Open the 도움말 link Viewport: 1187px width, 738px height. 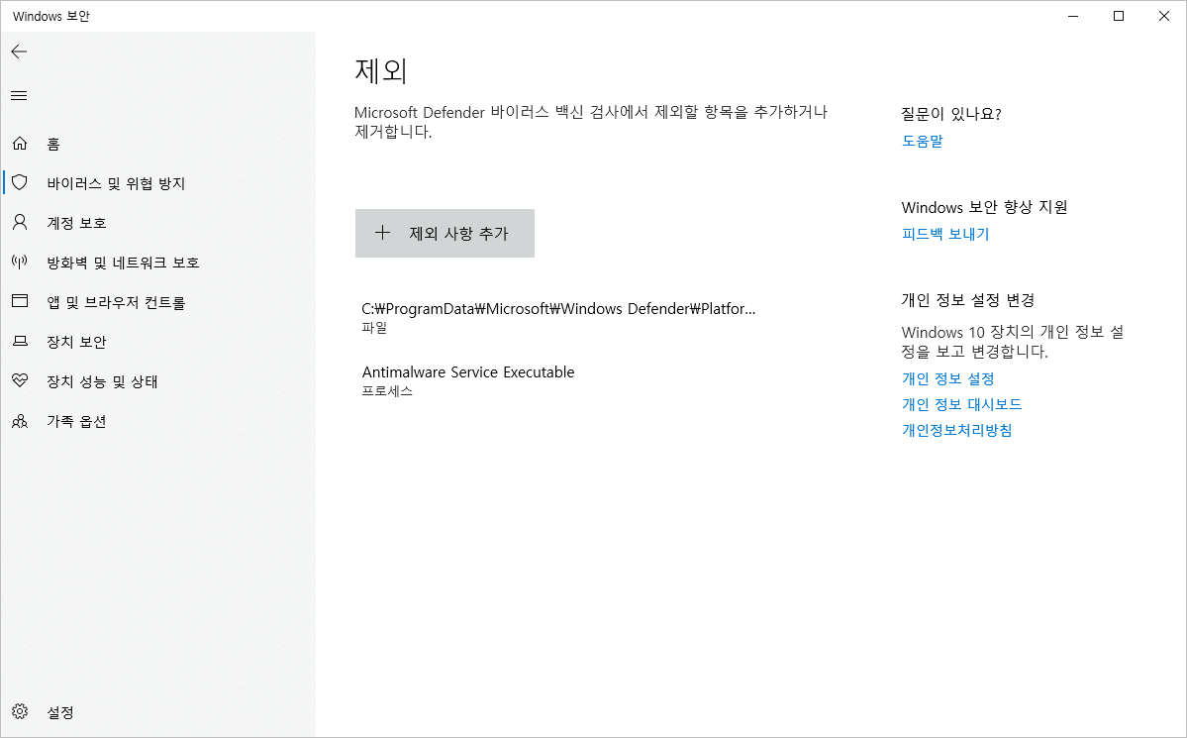[922, 141]
